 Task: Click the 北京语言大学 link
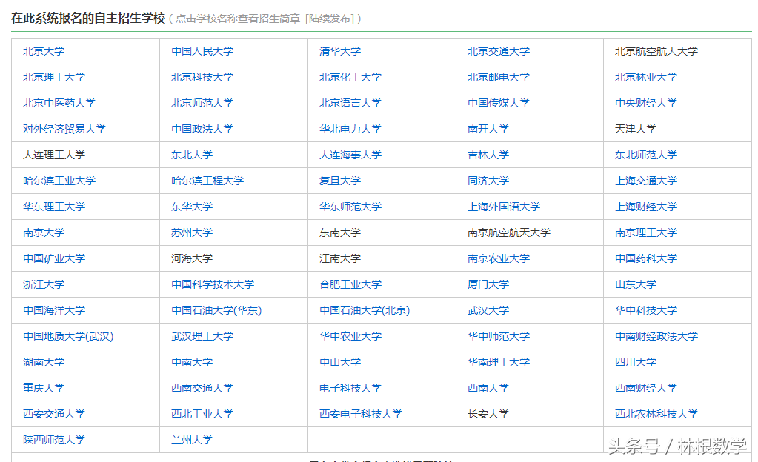350,104
